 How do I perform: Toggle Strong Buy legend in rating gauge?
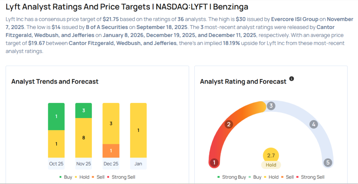(231, 177)
